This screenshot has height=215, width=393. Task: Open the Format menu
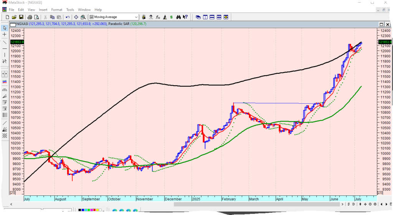[57, 10]
